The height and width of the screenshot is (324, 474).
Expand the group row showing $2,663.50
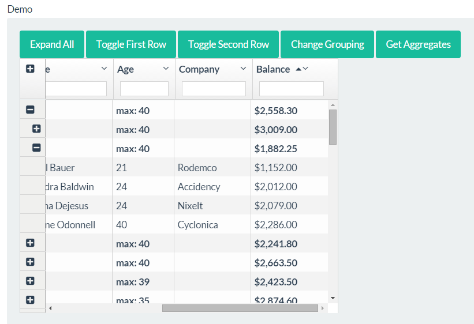coord(31,262)
